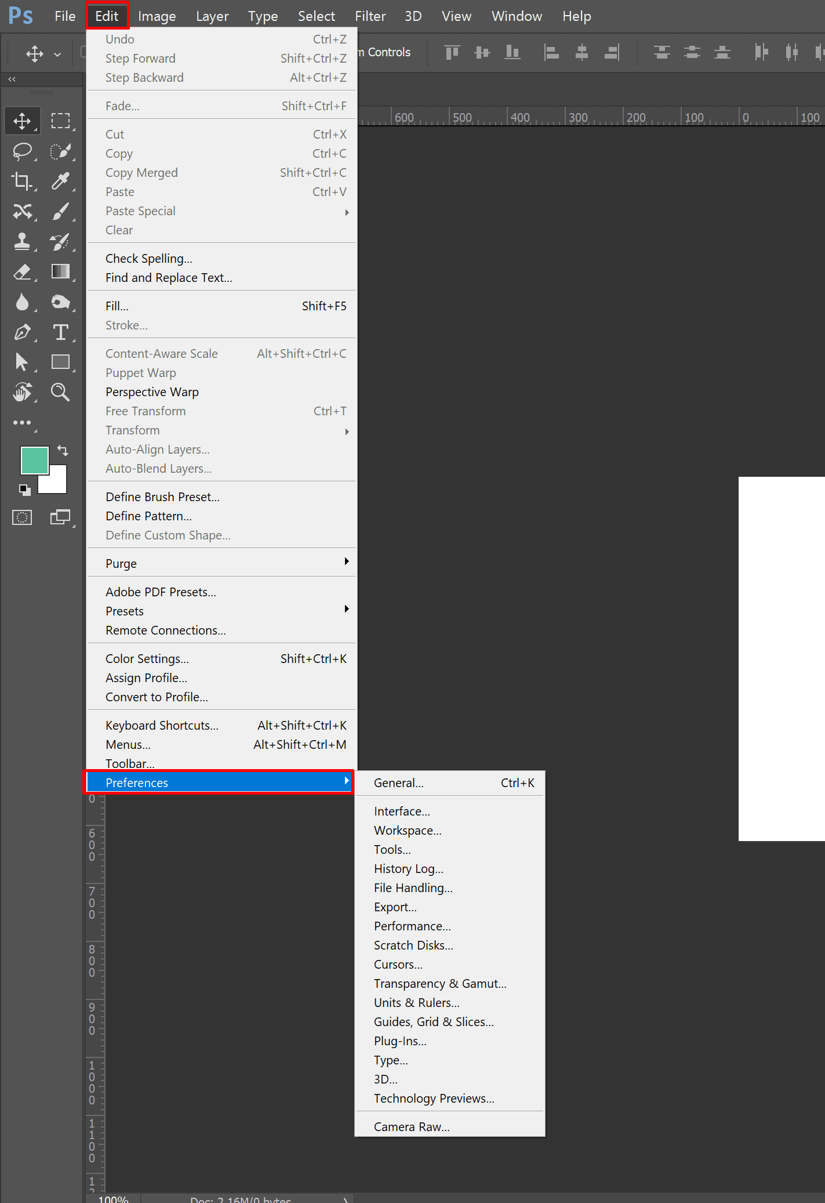Select the Eyedropper tool
Image resolution: width=825 pixels, height=1203 pixels.
[x=60, y=182]
